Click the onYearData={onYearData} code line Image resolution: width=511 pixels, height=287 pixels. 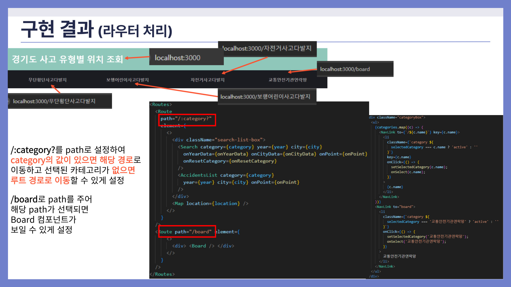(275, 154)
